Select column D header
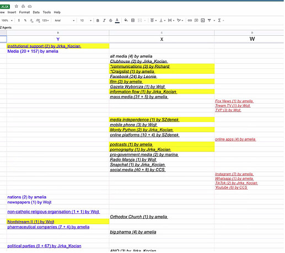The width and height of the screenshot is (285, 253). tap(249, 33)
